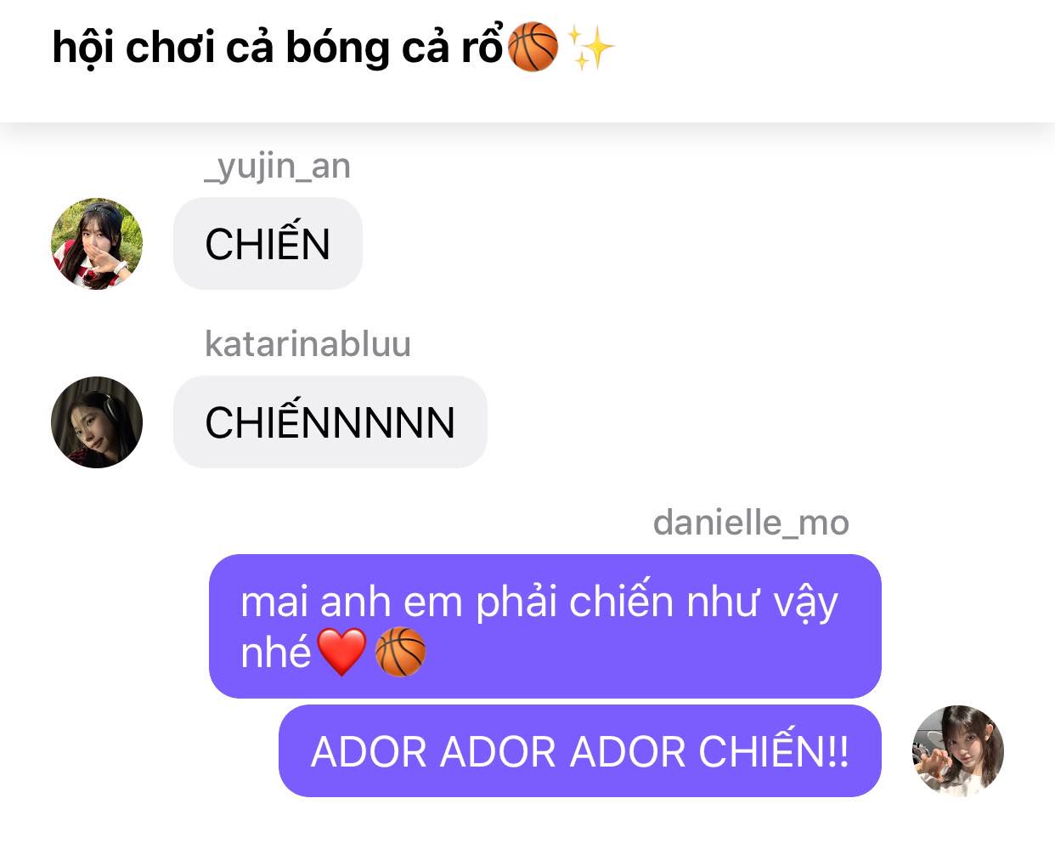Click the danielle_mo username label
The image size is (1055, 849).
coord(751,523)
